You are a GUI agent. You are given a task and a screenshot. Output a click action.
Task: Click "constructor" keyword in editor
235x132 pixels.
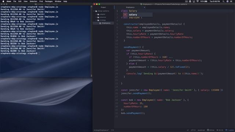pyautogui.click(x=131, y=24)
